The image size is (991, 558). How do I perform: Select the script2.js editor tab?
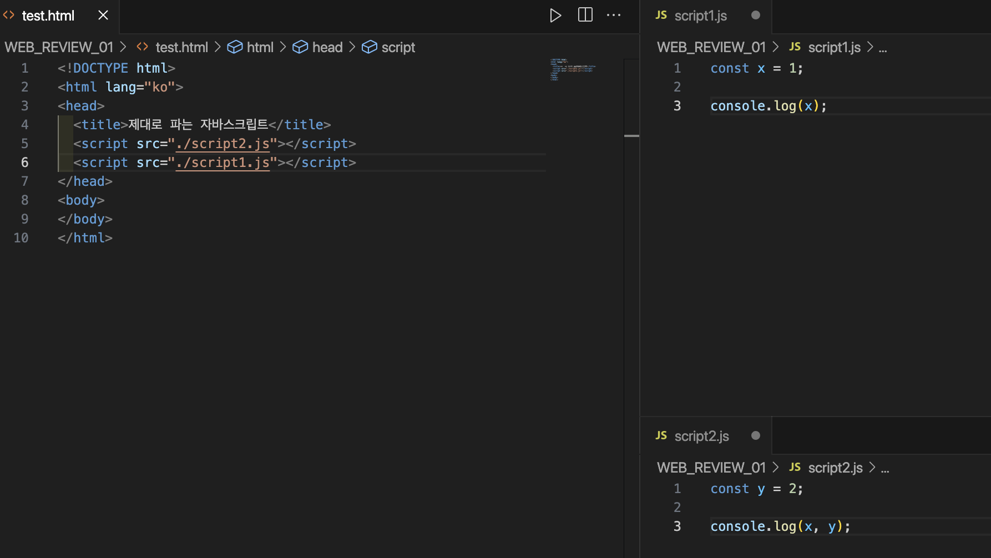point(701,436)
